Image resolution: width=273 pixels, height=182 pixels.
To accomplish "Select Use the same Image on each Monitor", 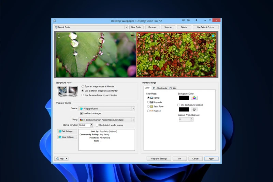I will pyautogui.click(x=83, y=95).
